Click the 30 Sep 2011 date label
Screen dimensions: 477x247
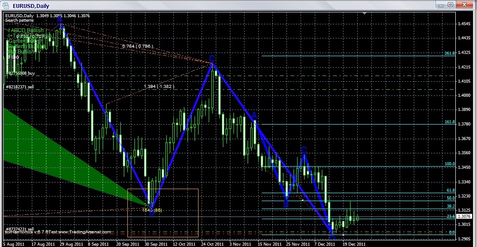click(x=156, y=244)
